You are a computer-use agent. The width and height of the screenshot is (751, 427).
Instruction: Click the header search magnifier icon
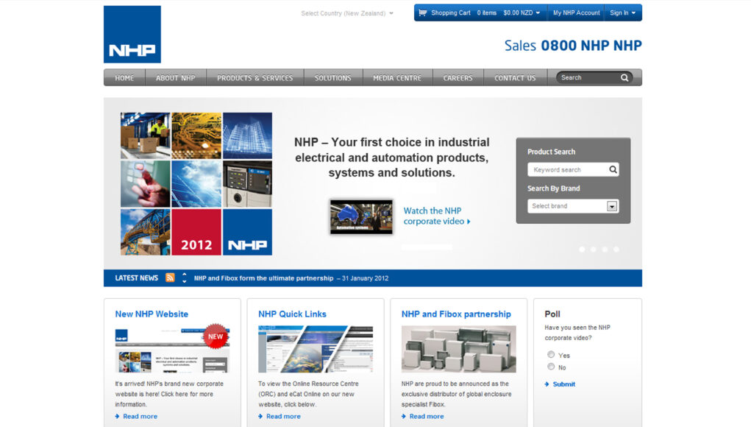(624, 77)
